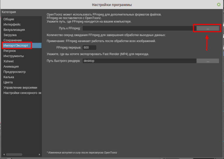Go to the Сохранение category
The height and width of the screenshot is (159, 224).
point(22,40)
